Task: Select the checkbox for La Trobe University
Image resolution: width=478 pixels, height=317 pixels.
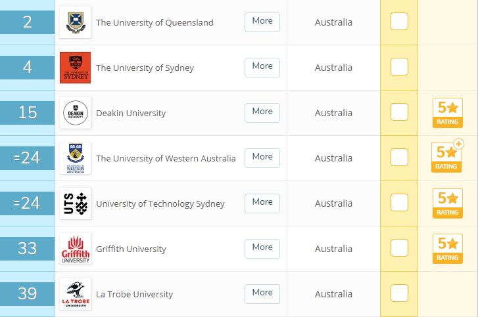Action: point(399,293)
